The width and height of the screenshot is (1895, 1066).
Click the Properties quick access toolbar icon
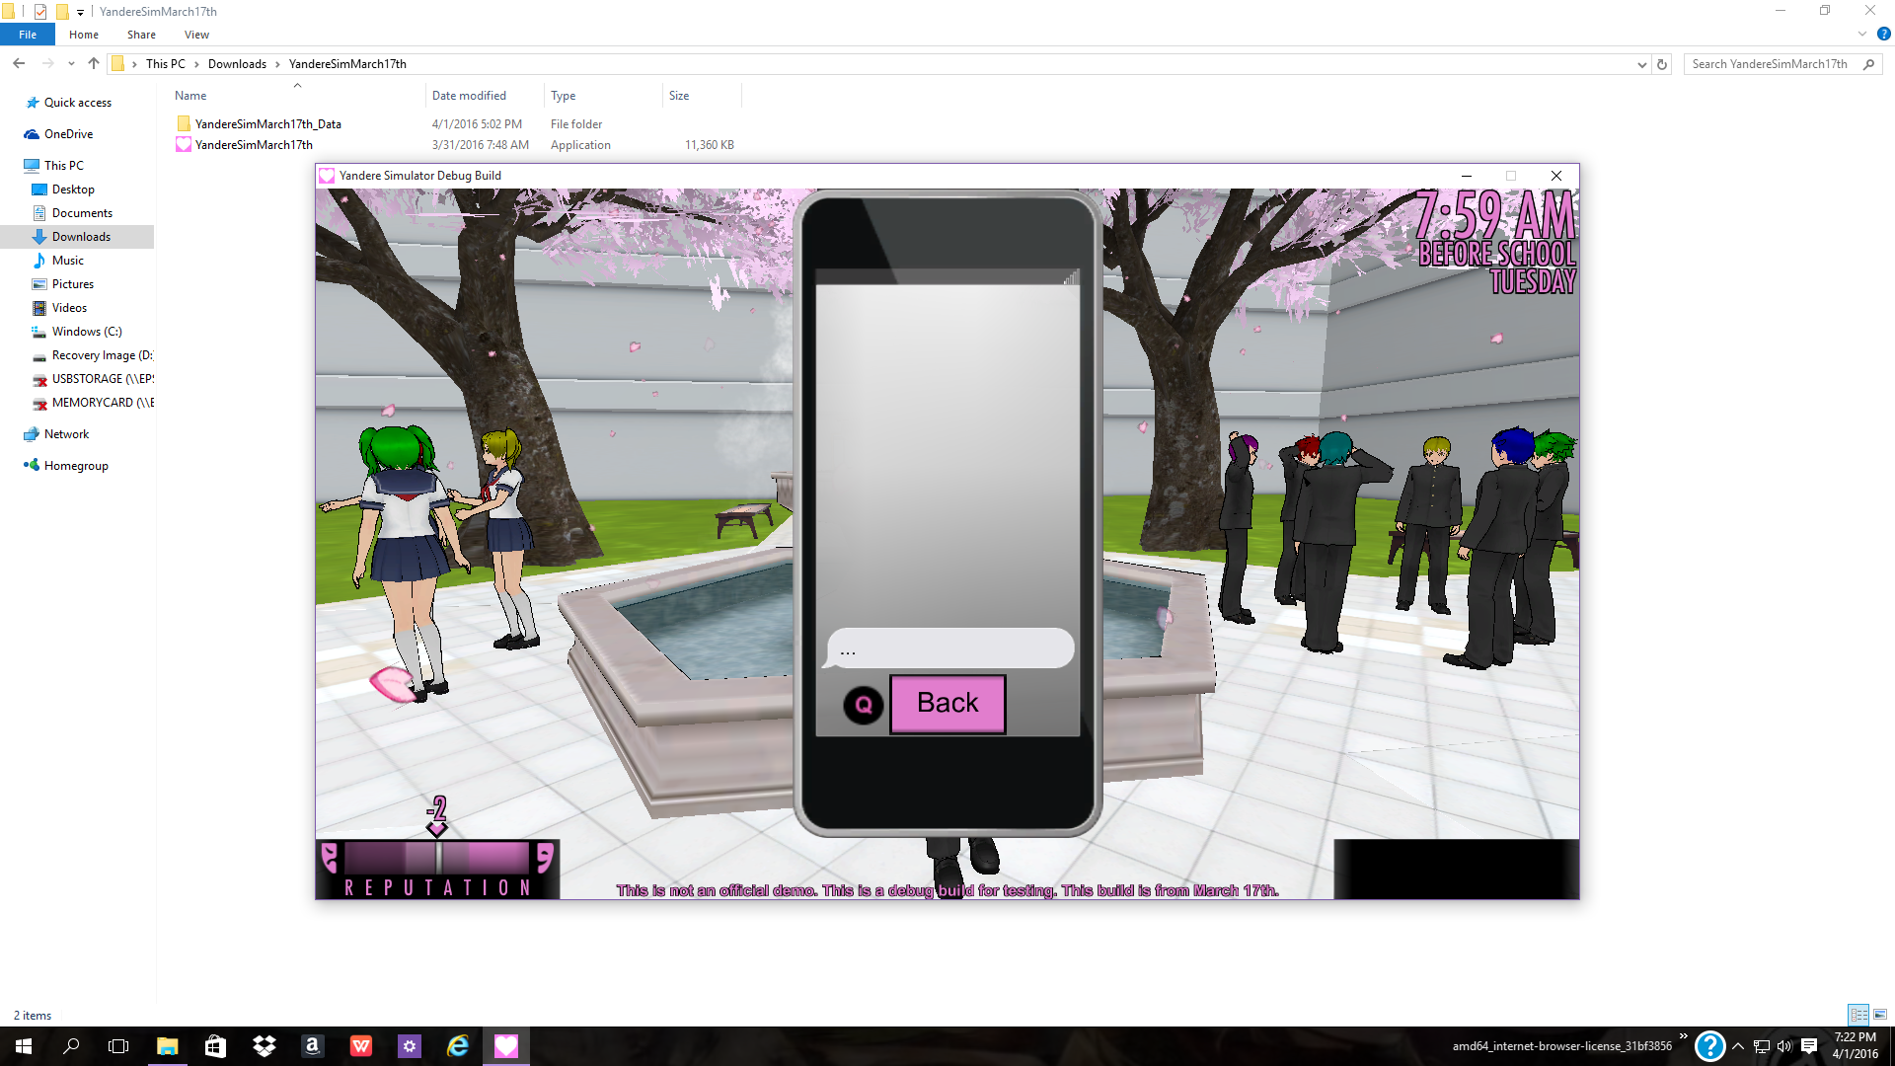pyautogui.click(x=40, y=12)
